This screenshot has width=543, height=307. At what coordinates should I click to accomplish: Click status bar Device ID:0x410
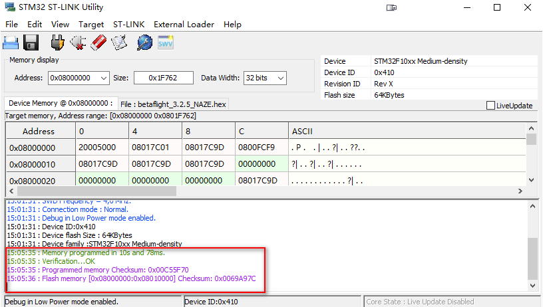coord(211,302)
